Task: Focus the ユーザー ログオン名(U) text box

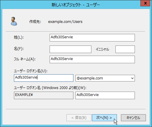Action: [44, 78]
